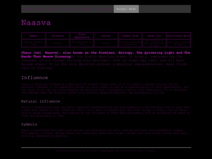Click the First Appearance table header
The width and height of the screenshot is (212, 159).
coord(82,36)
